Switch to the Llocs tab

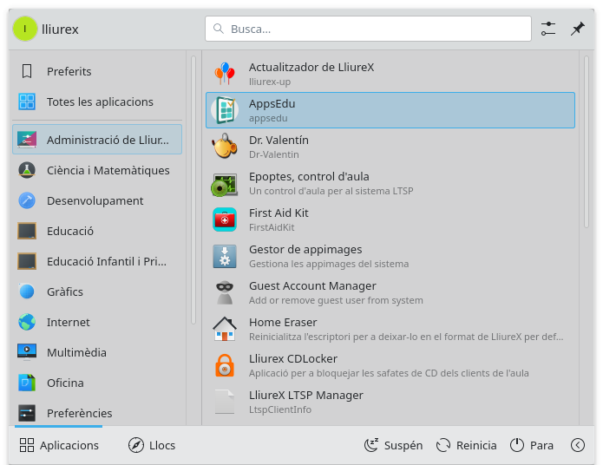152,445
